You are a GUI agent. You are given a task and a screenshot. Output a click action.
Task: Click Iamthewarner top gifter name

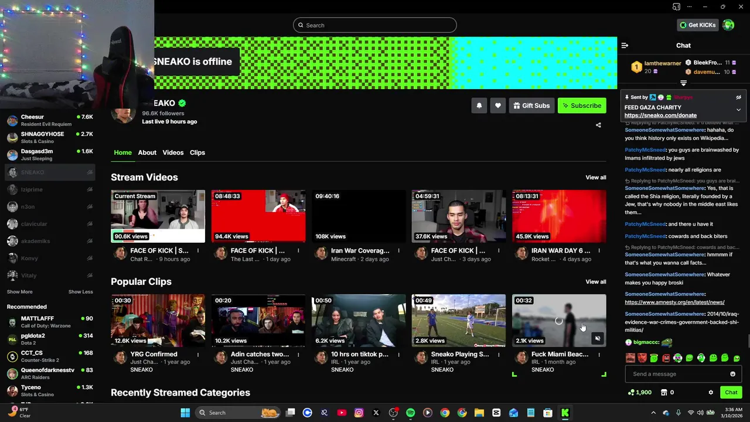pyautogui.click(x=663, y=63)
